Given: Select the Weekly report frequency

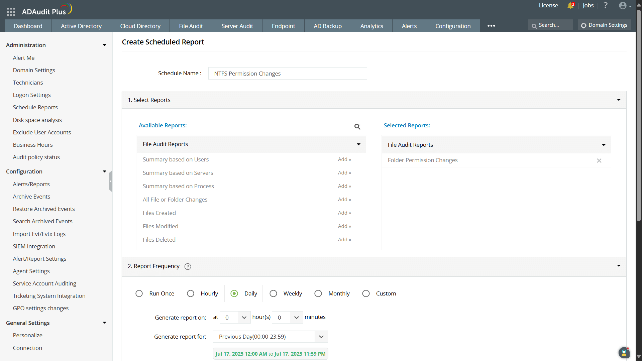Looking at the screenshot, I should click(274, 293).
